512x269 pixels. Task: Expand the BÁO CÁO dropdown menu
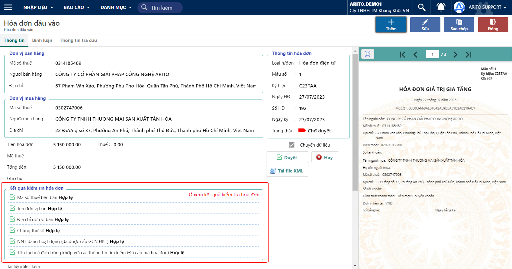tap(77, 8)
